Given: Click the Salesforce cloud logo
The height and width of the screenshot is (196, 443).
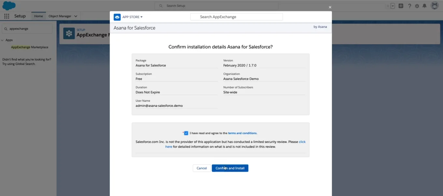Looking at the screenshot, I should point(8,6).
